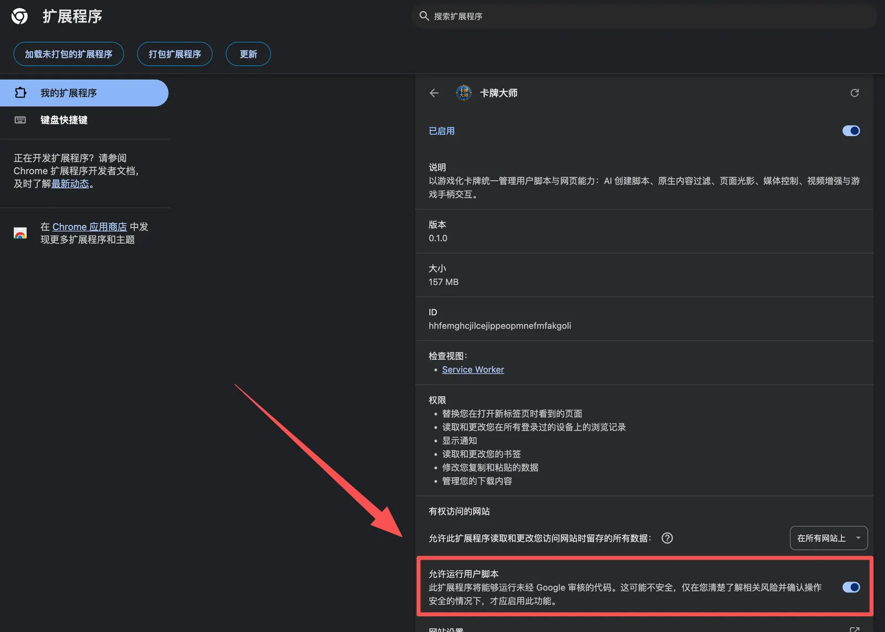This screenshot has height=632, width=885.
Task: Click the magnifier icon in the search bar
Action: coord(424,16)
